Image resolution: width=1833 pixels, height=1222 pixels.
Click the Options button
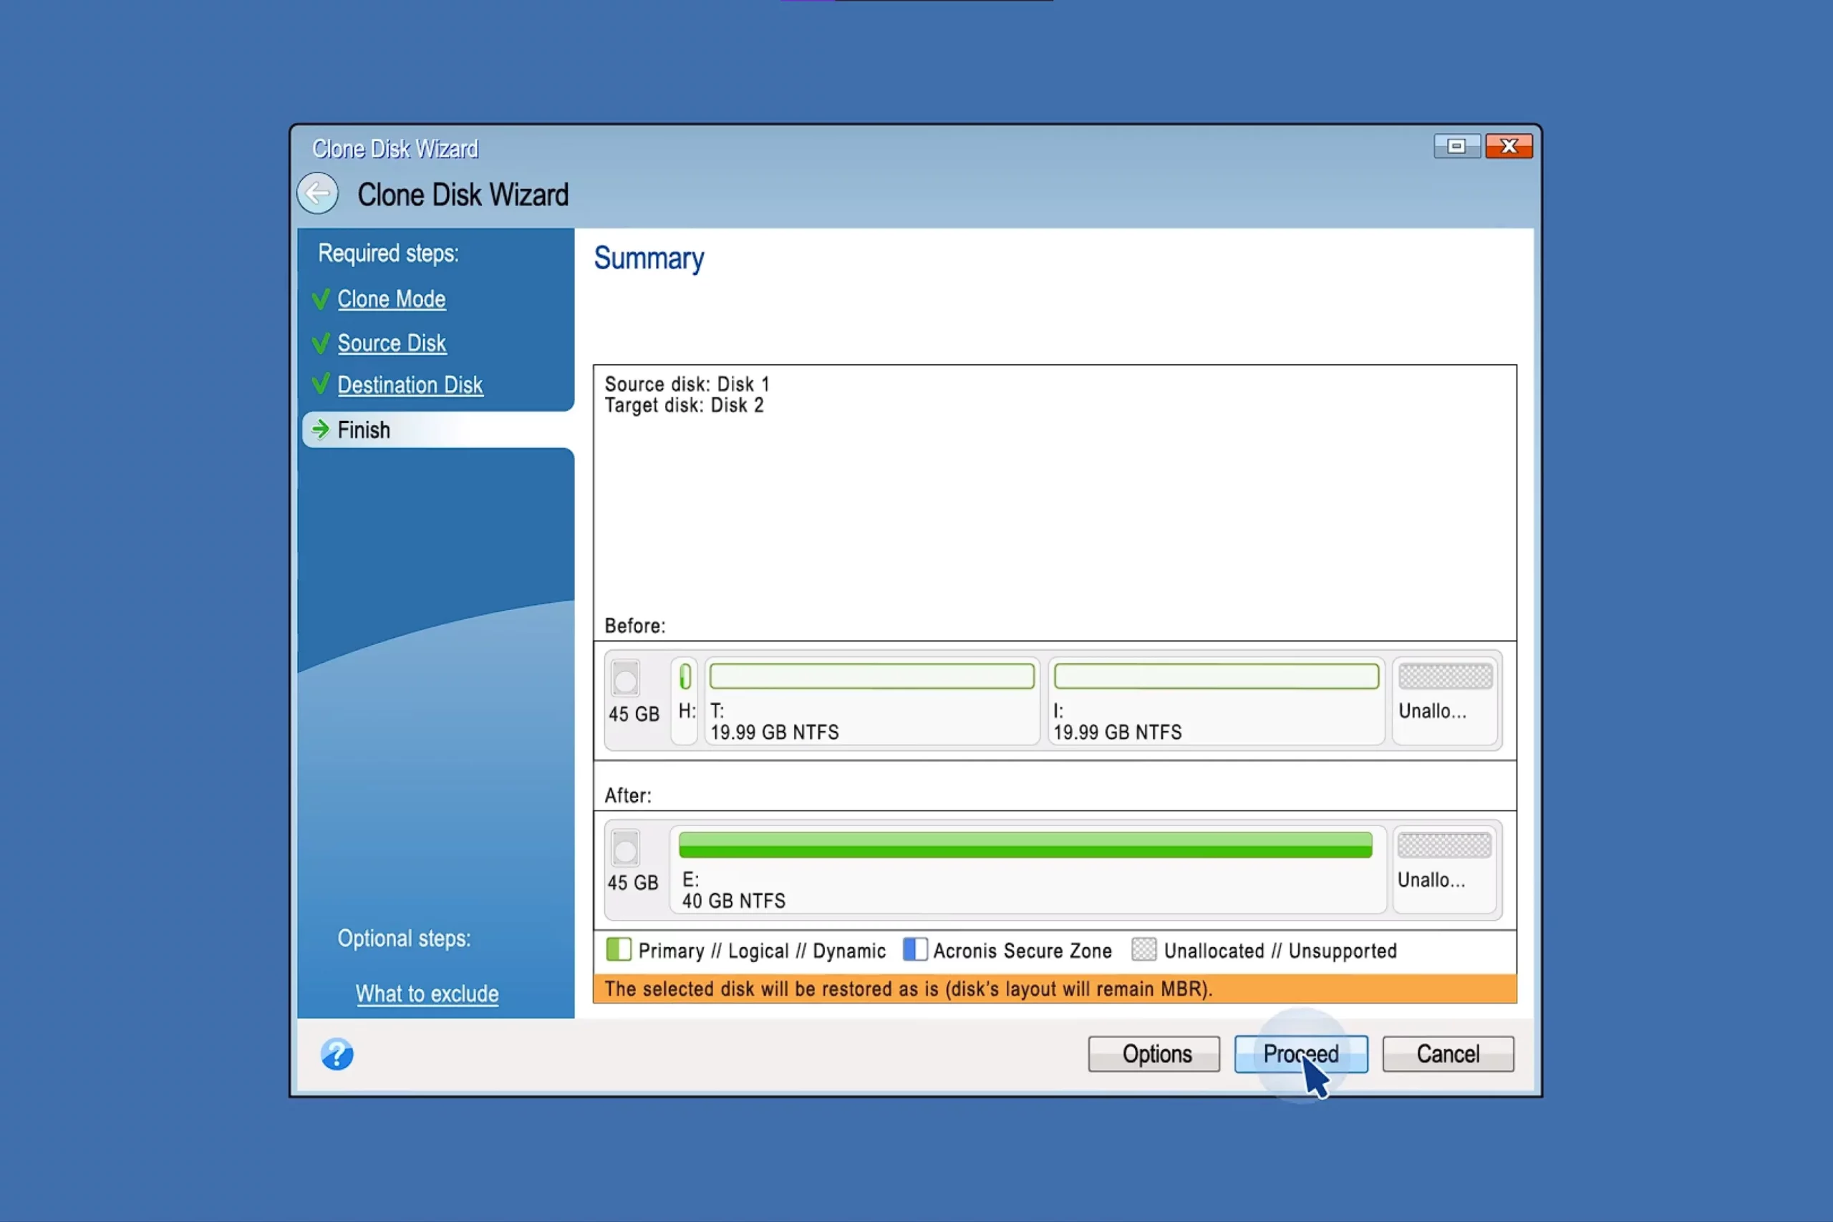point(1154,1054)
